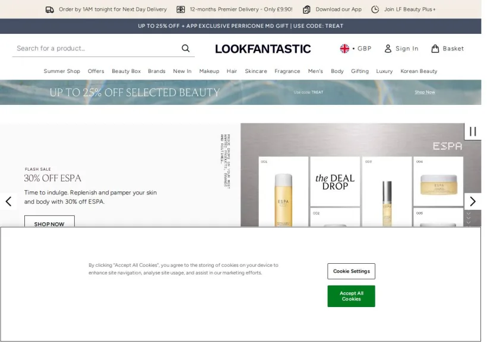This screenshot has width=487, height=342.
Task: Click the ESPA brand logo in hero image
Action: 447,146
